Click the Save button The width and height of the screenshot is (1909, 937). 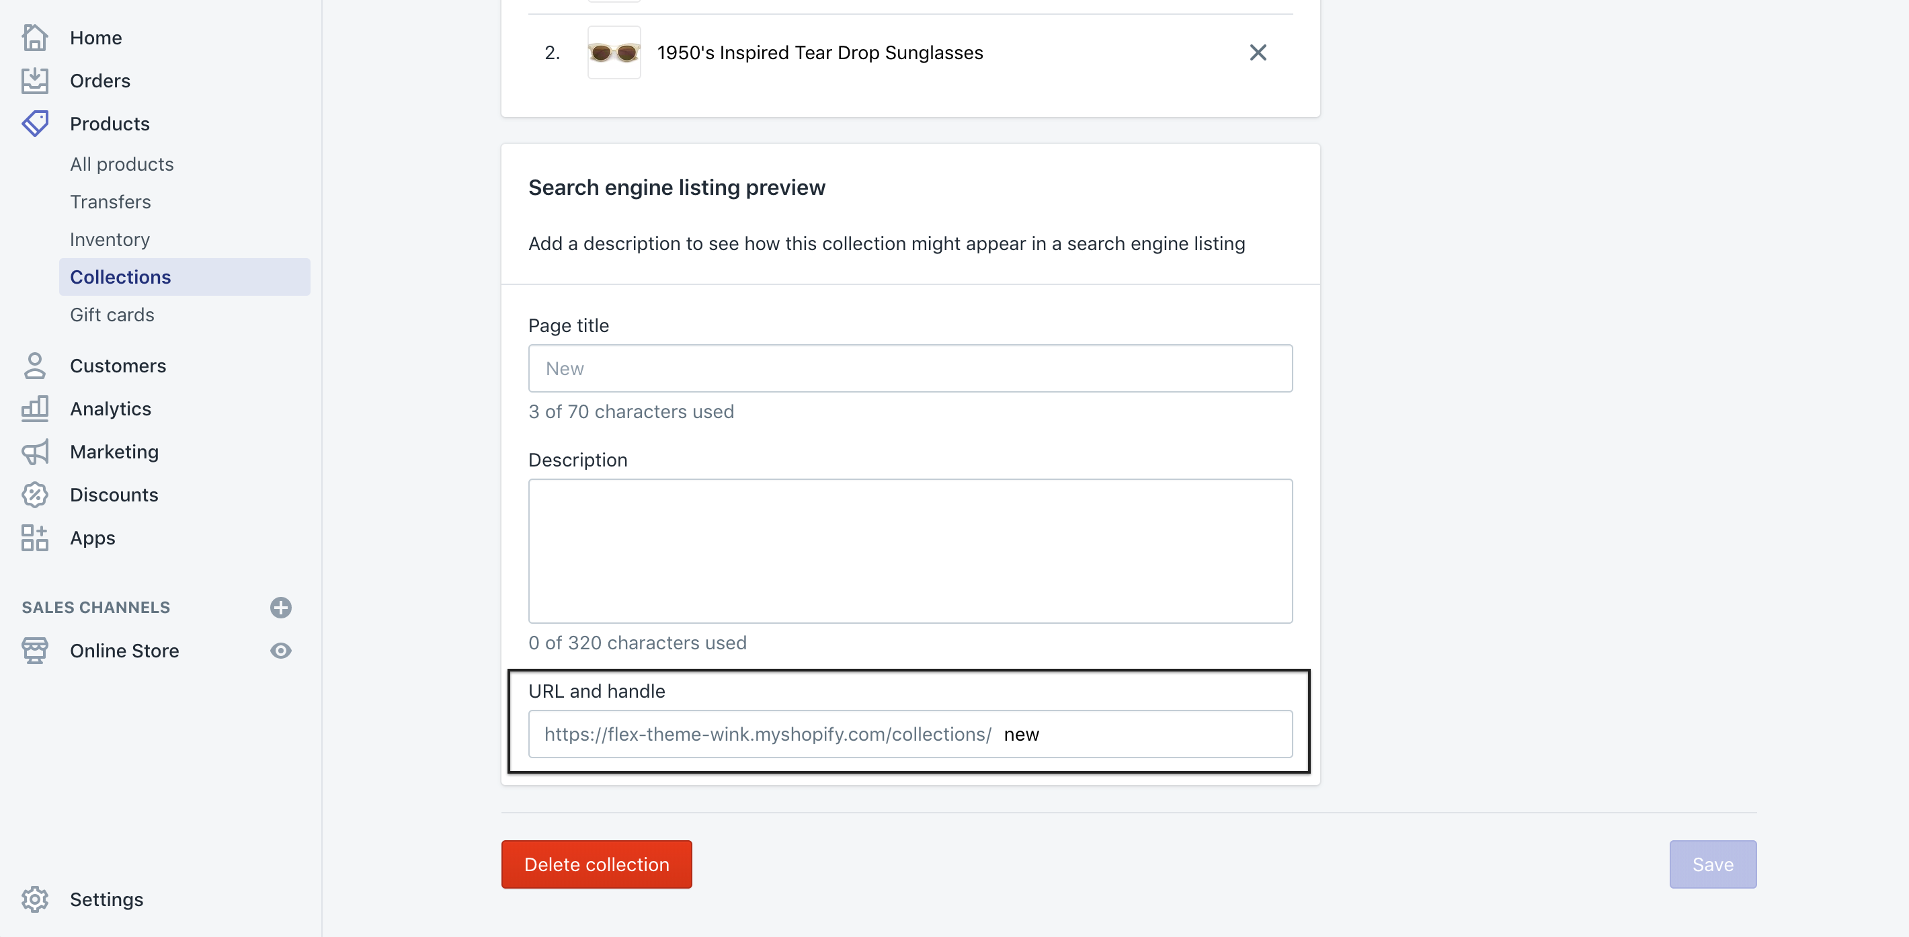(1712, 864)
